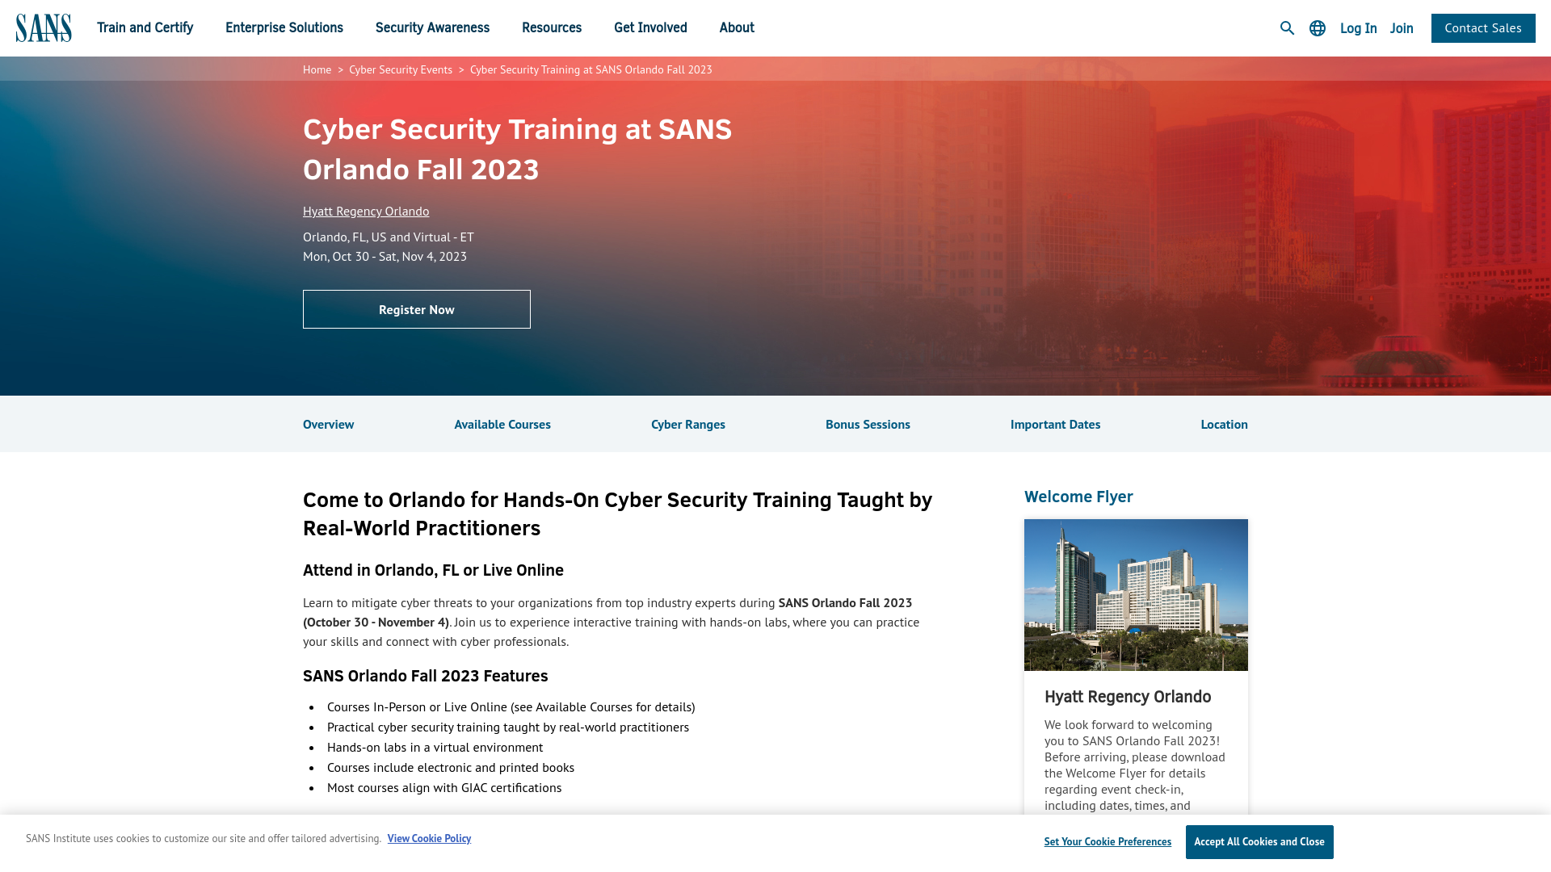Open Resources menu
The height and width of the screenshot is (872, 1551).
point(552,27)
